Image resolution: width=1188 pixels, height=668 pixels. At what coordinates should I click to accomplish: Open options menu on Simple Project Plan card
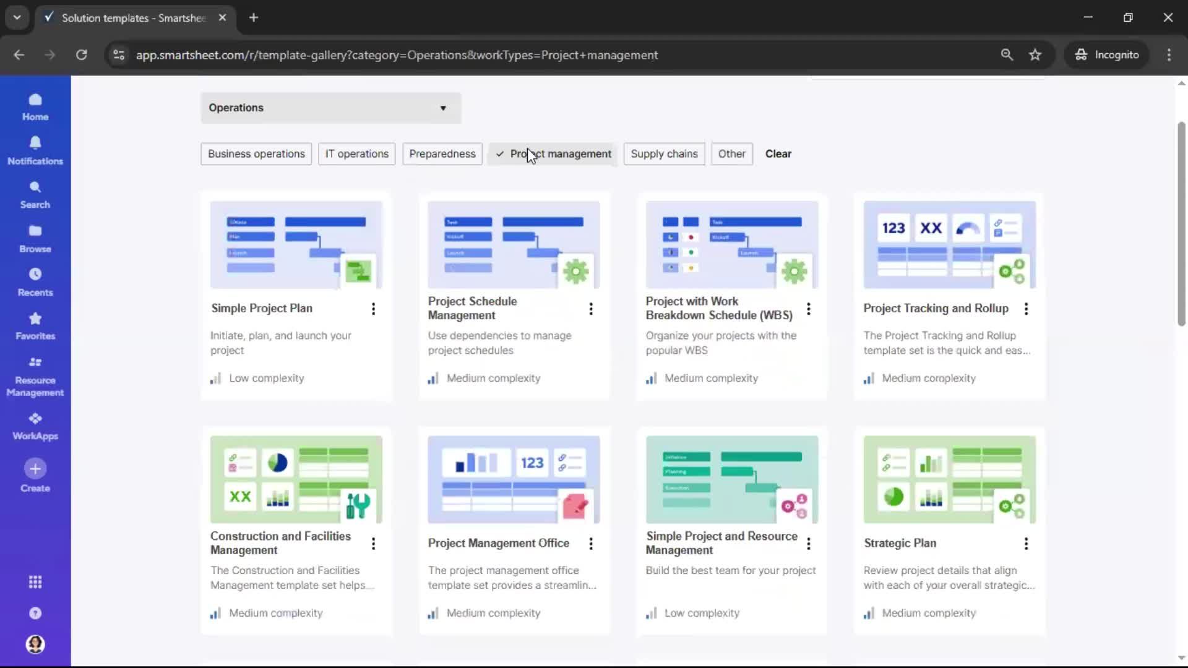point(374,309)
